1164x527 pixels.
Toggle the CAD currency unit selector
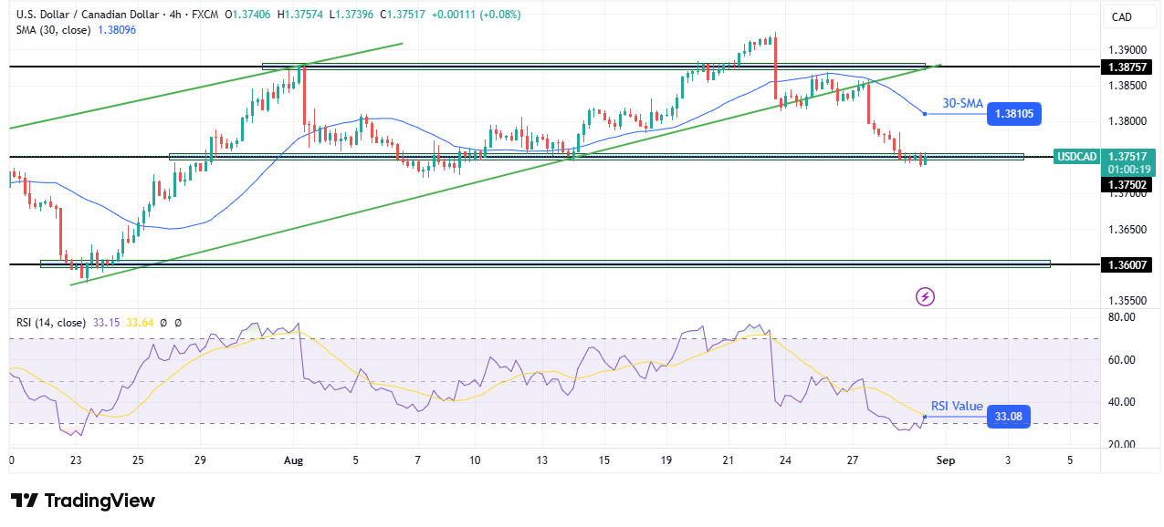click(x=1129, y=16)
